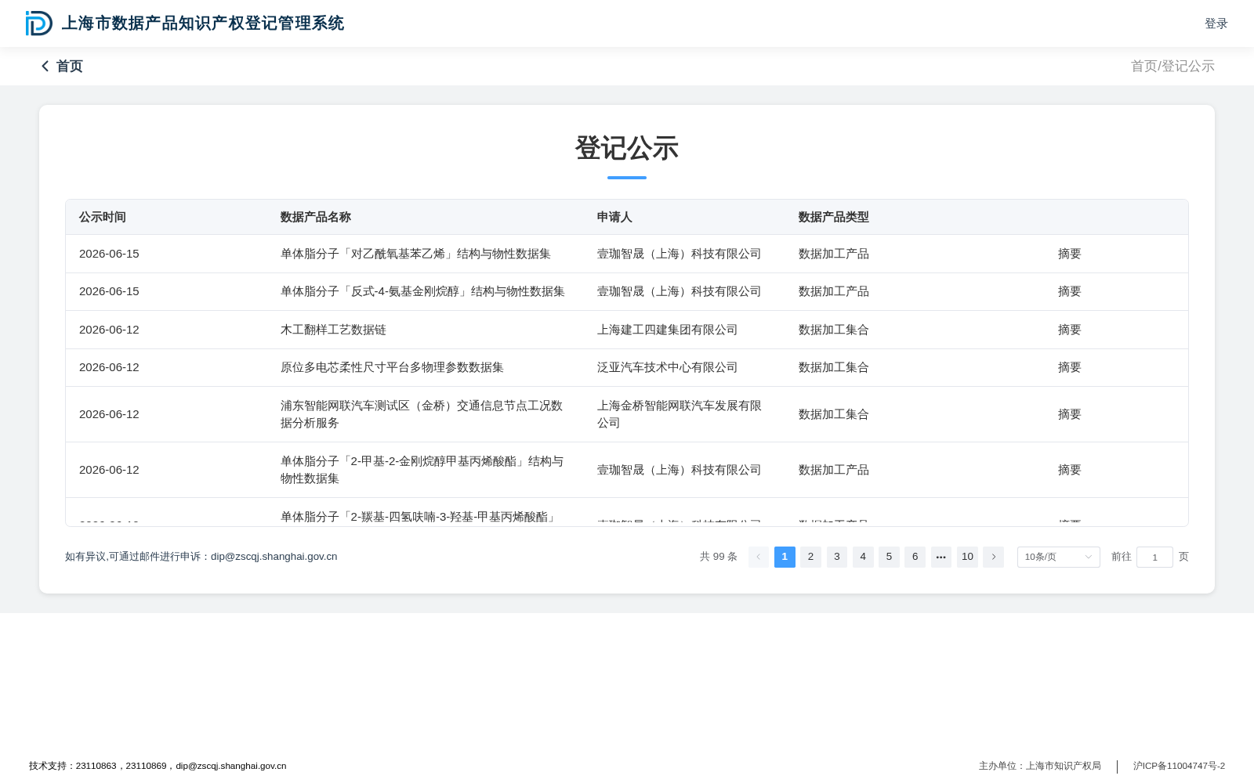1254x783 pixels.
Task: Click applicant 泛亚汽车技术中心有限公司
Action: pos(667,367)
